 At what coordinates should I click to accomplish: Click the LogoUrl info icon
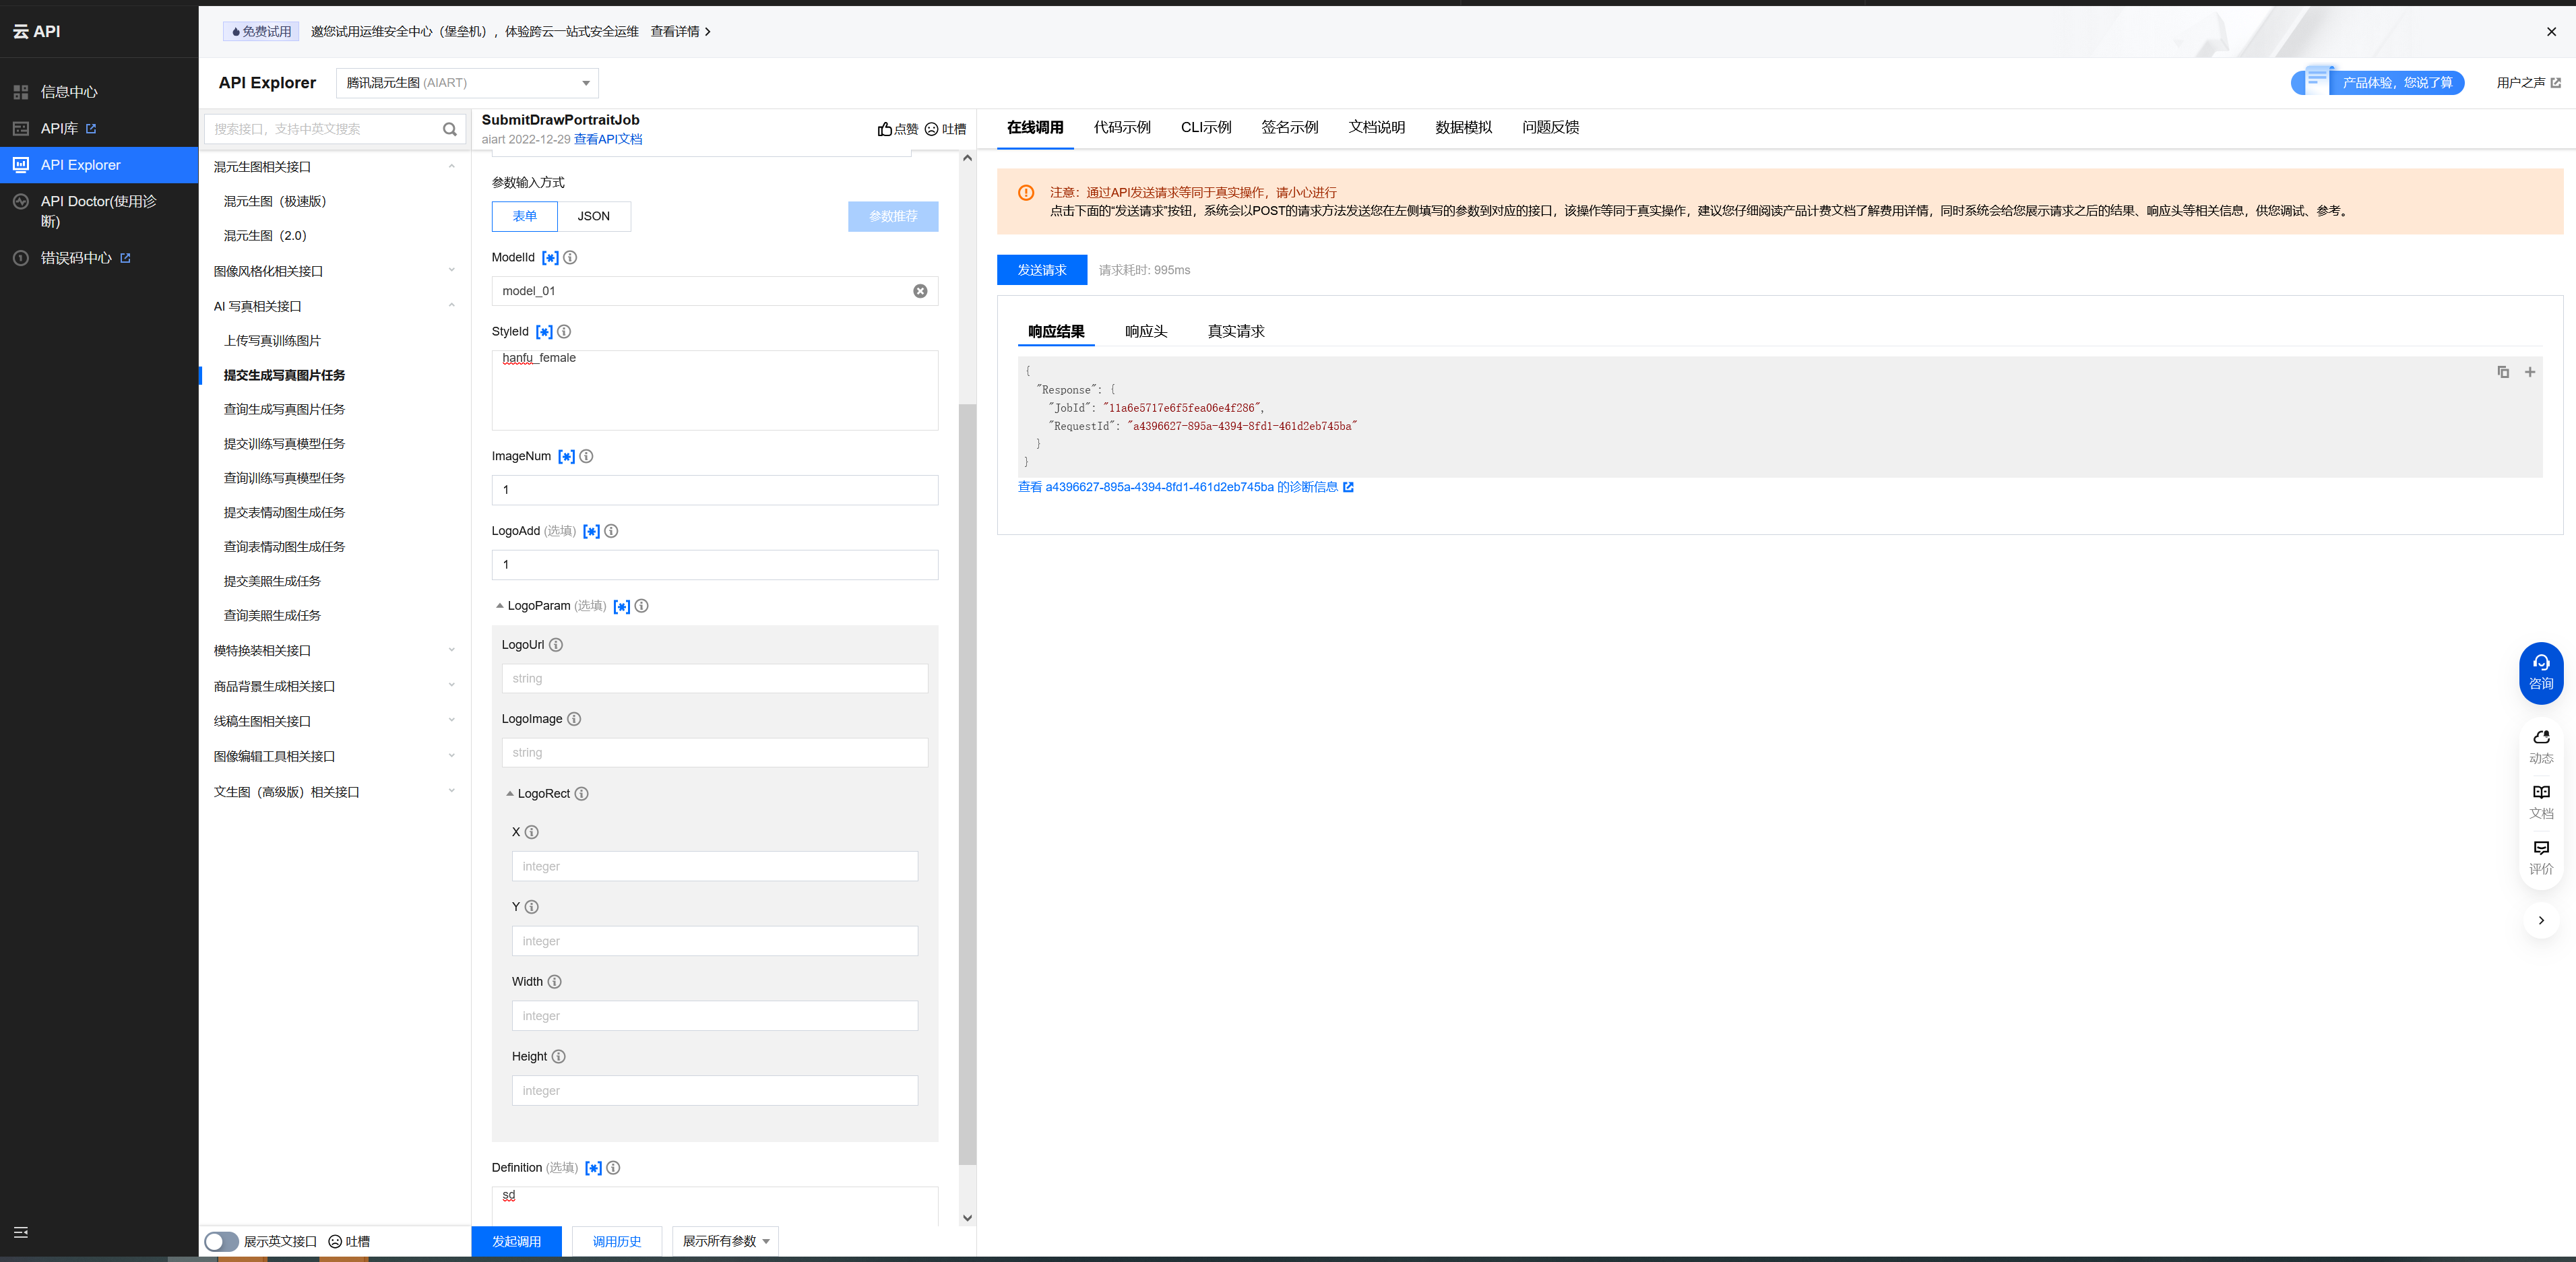coord(556,645)
